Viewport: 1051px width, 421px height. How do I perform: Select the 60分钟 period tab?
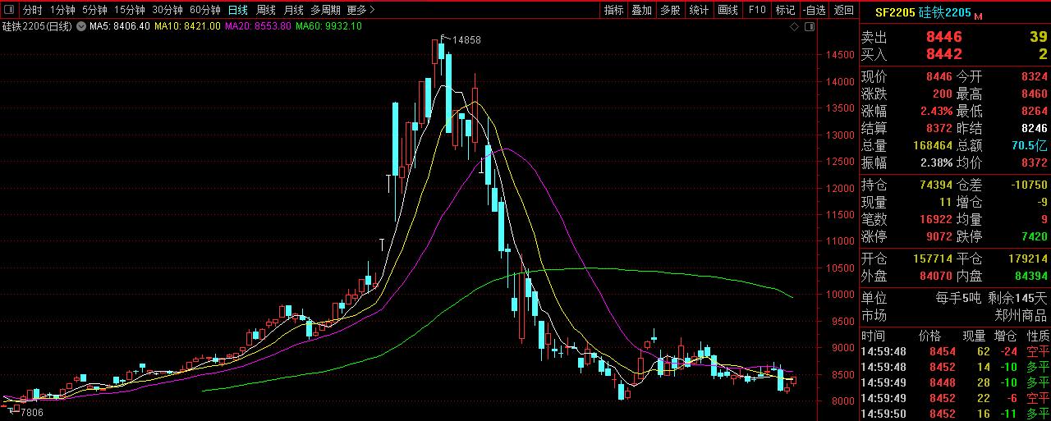pos(204,10)
